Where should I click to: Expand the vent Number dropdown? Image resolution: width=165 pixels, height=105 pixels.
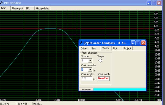[90, 61]
